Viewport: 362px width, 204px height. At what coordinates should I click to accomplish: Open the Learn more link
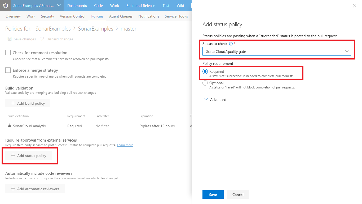click(x=125, y=145)
